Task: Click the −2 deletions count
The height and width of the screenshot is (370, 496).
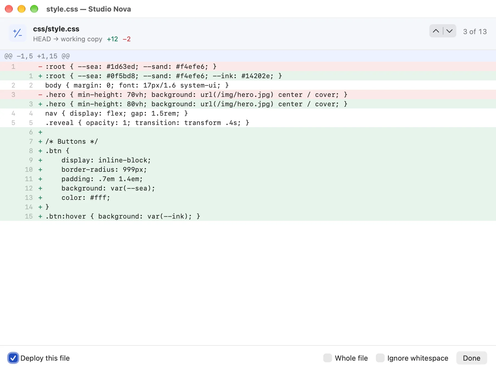Action: 126,39
